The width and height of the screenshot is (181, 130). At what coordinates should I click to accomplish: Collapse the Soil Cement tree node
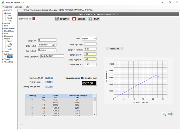click(3, 54)
